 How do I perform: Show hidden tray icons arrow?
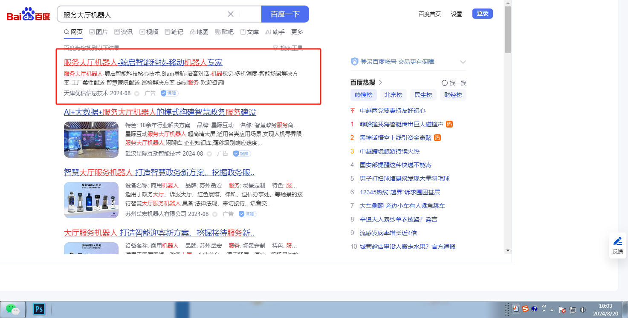click(x=552, y=309)
